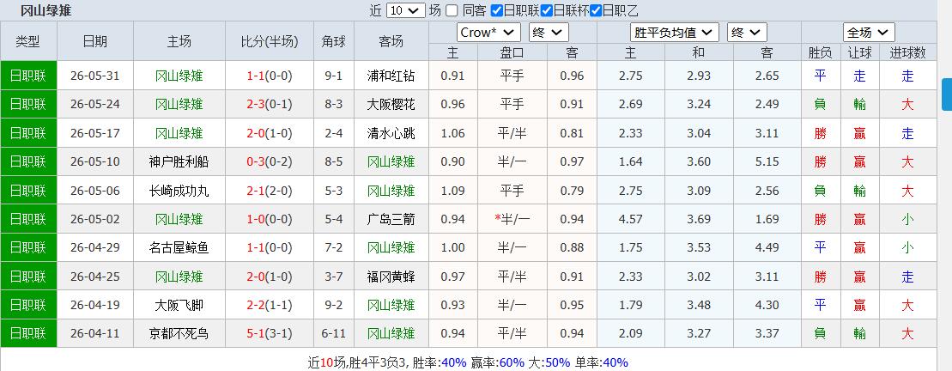952x371 pixels.
Task: Toggle the 同客 checkbox
Action: [x=452, y=10]
